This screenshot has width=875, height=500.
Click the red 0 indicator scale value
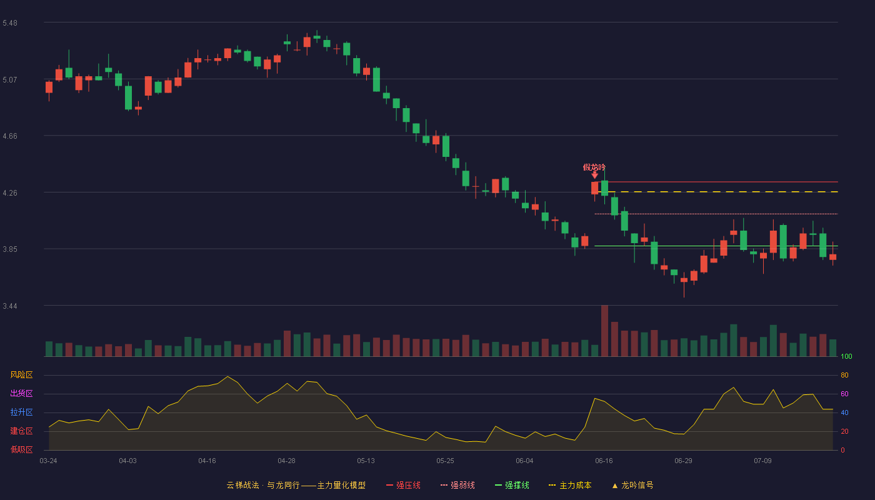pyautogui.click(x=842, y=450)
